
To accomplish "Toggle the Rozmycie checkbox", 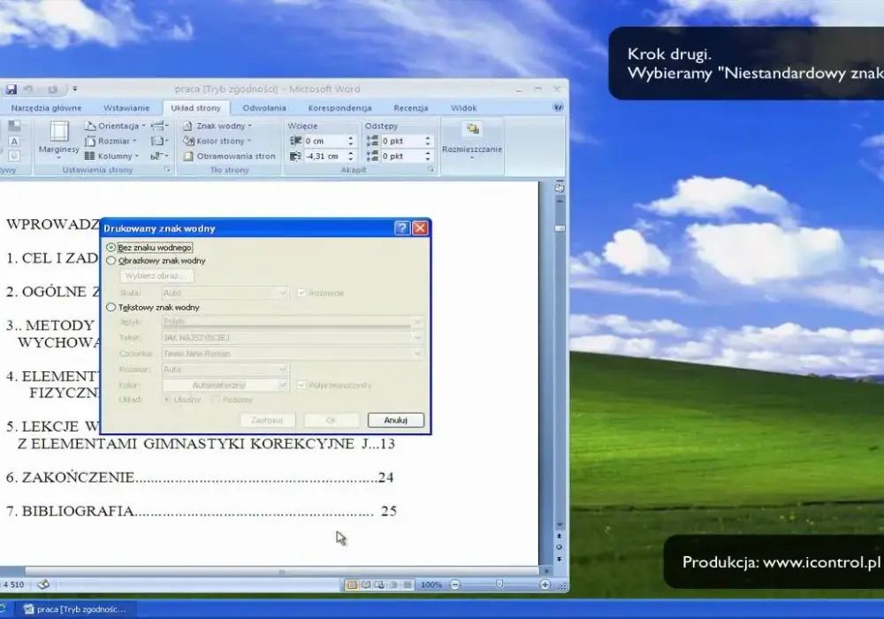I will click(301, 293).
